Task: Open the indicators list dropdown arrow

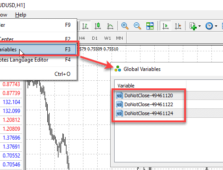Action: tap(199, 26)
